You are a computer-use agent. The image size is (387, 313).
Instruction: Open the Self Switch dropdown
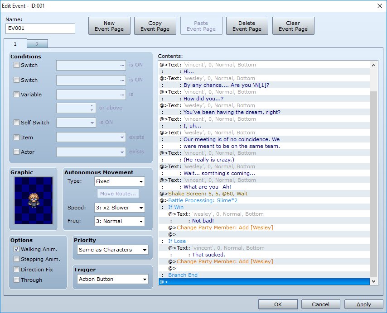(76, 123)
